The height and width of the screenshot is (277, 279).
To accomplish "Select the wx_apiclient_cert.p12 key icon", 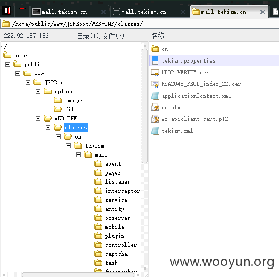I will [x=155, y=119].
